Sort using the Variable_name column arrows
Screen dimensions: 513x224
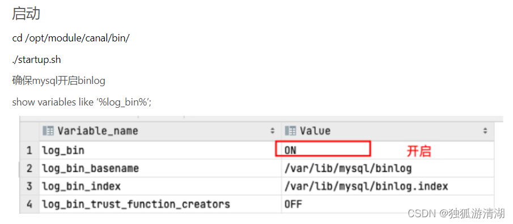pyautogui.click(x=272, y=131)
